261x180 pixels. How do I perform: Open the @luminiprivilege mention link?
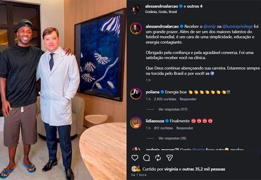pyautogui.click(x=238, y=27)
